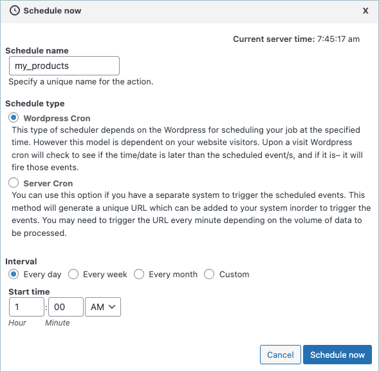Click the 'Wordpress Cron' label text
The image size is (379, 372).
pos(57,118)
